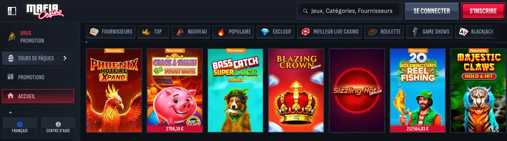Open the Roulette wheel category
This screenshot has width=507, height=141.
(x=384, y=32)
